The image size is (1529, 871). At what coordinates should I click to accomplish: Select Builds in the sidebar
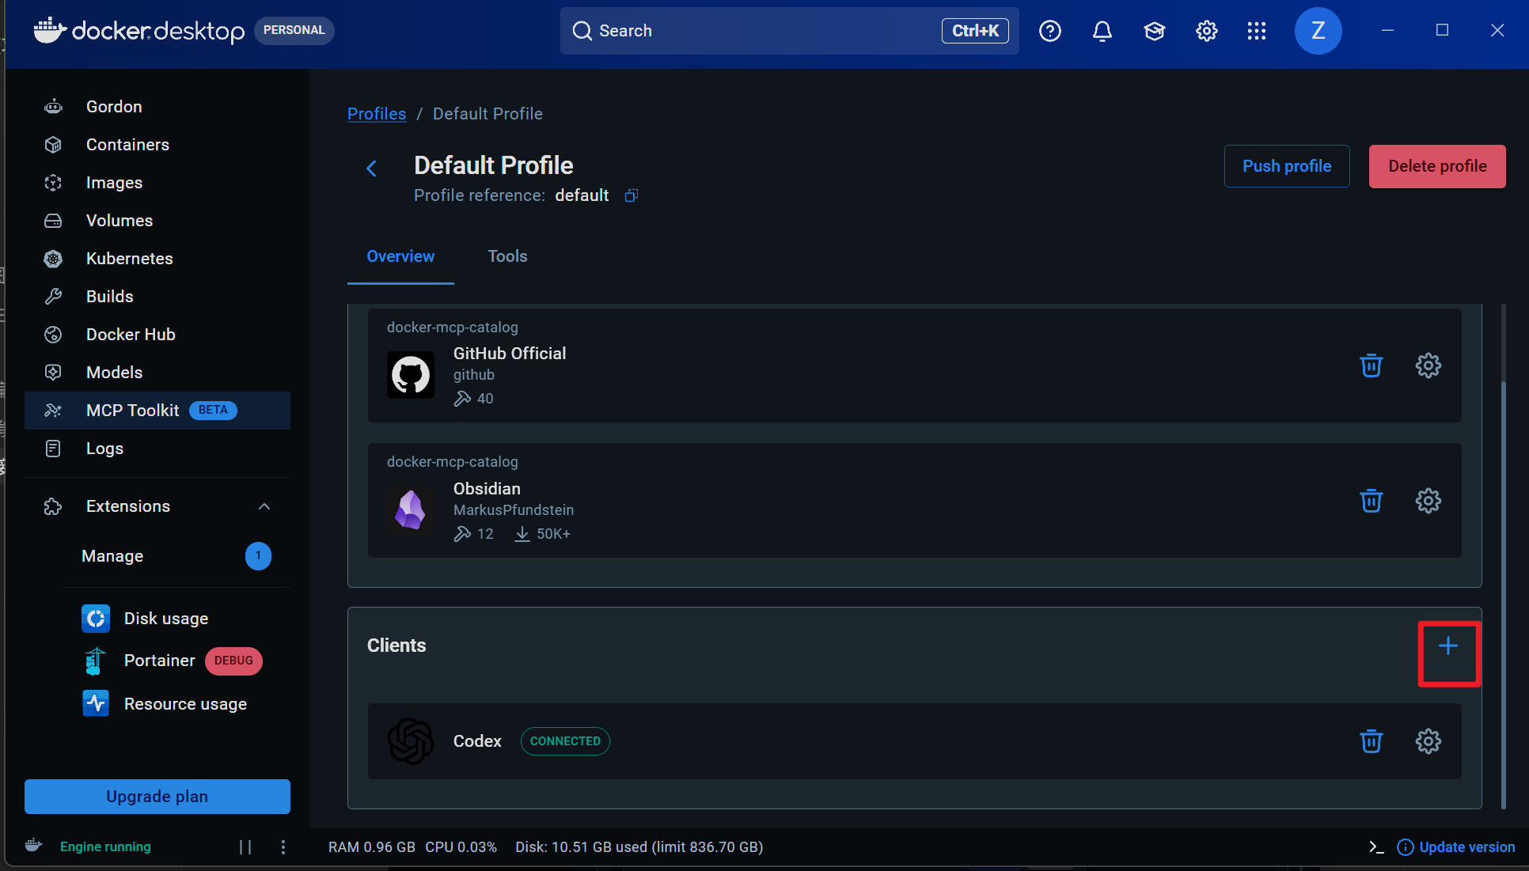point(157,297)
